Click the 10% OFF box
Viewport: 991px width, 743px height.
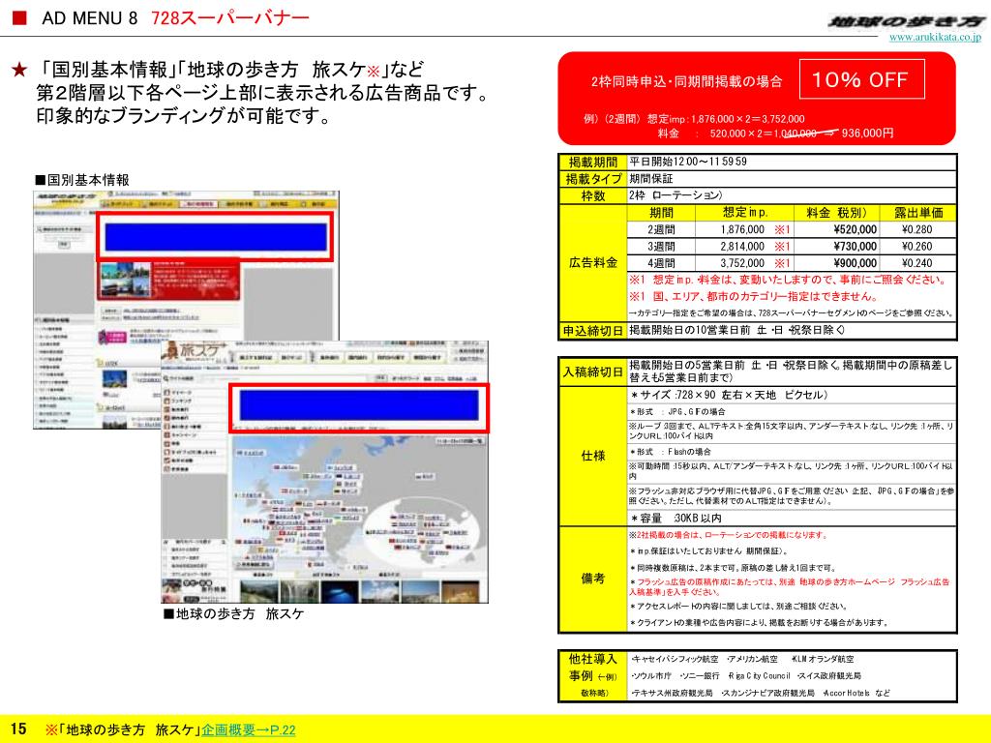pos(861,79)
